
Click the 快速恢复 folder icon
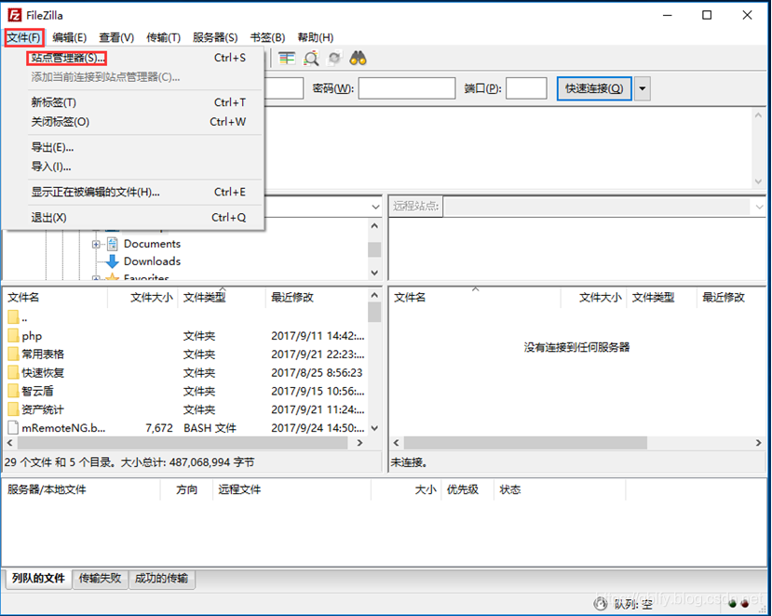click(x=13, y=372)
